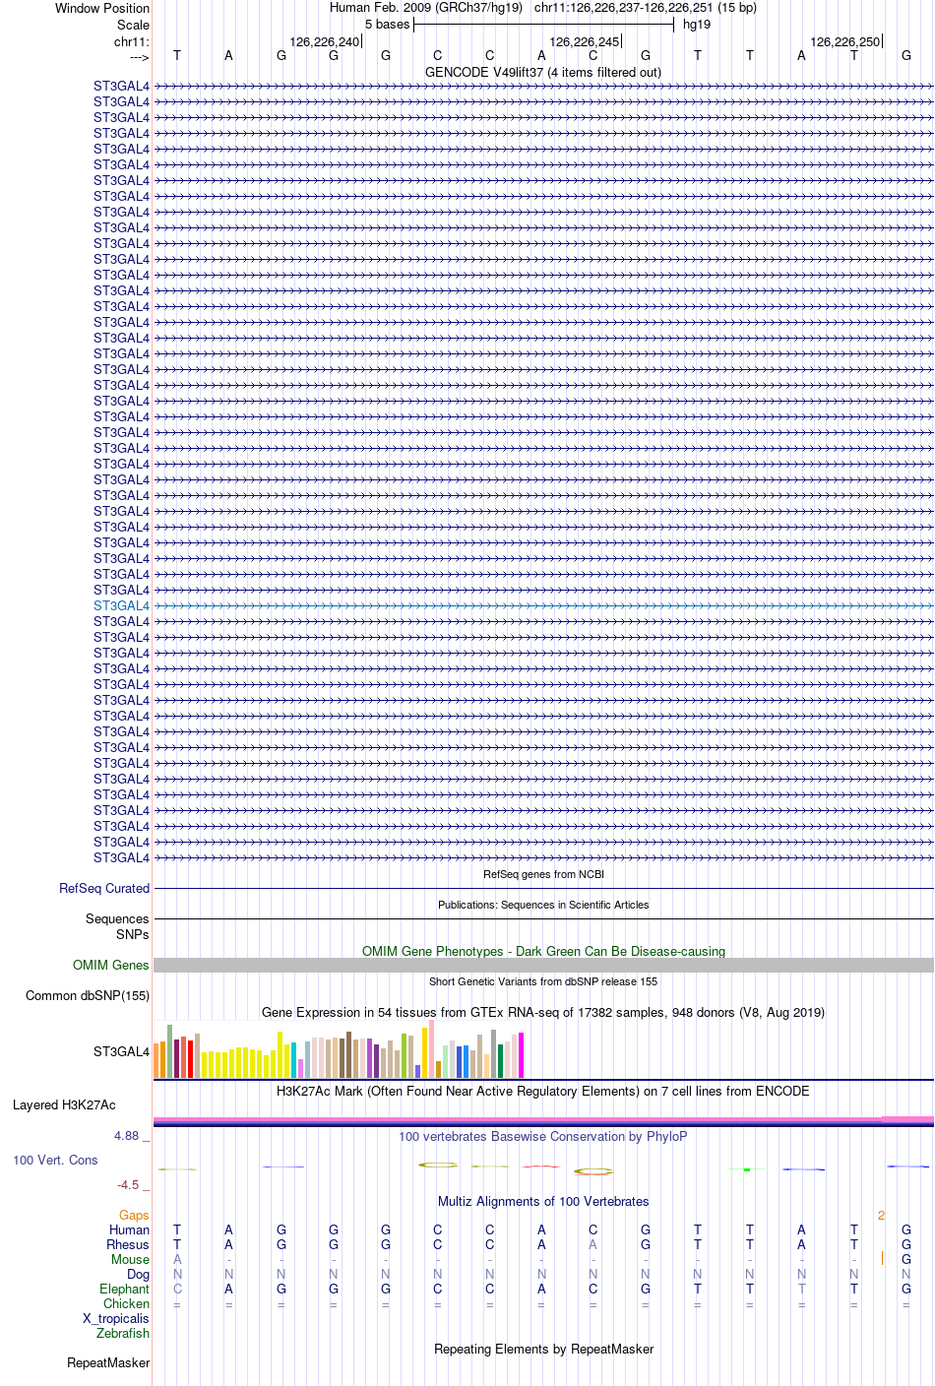Select the chr11: ruler label

pyautogui.click(x=132, y=41)
